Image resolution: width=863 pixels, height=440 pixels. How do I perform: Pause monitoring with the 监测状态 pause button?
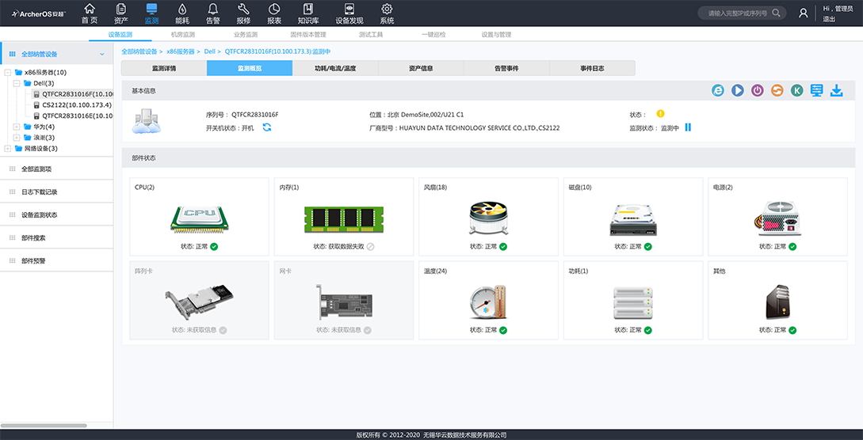(688, 127)
